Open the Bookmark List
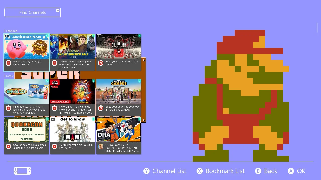This screenshot has height=180, width=321. pos(225,171)
